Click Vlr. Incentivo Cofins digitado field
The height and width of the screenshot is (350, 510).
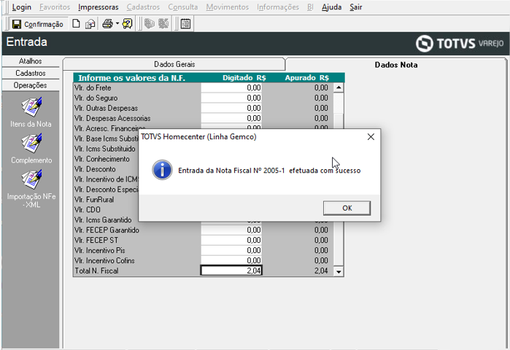(x=231, y=260)
